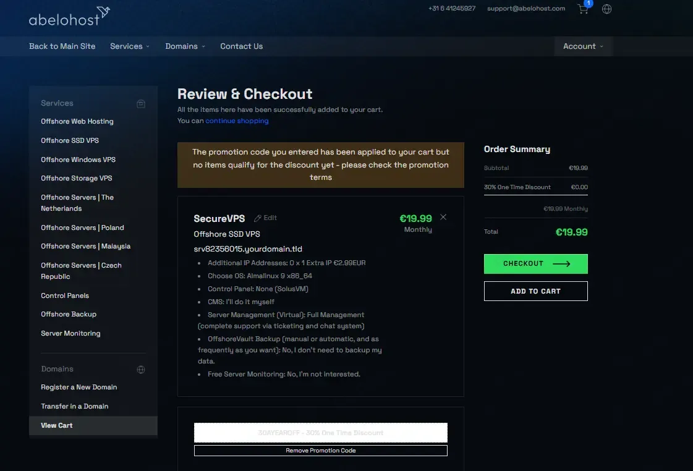Expand the Services dropdown menu

(x=129, y=46)
